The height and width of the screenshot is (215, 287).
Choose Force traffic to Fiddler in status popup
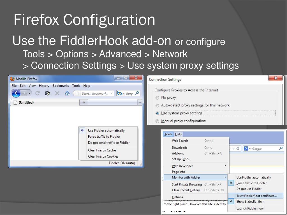pos(108,137)
